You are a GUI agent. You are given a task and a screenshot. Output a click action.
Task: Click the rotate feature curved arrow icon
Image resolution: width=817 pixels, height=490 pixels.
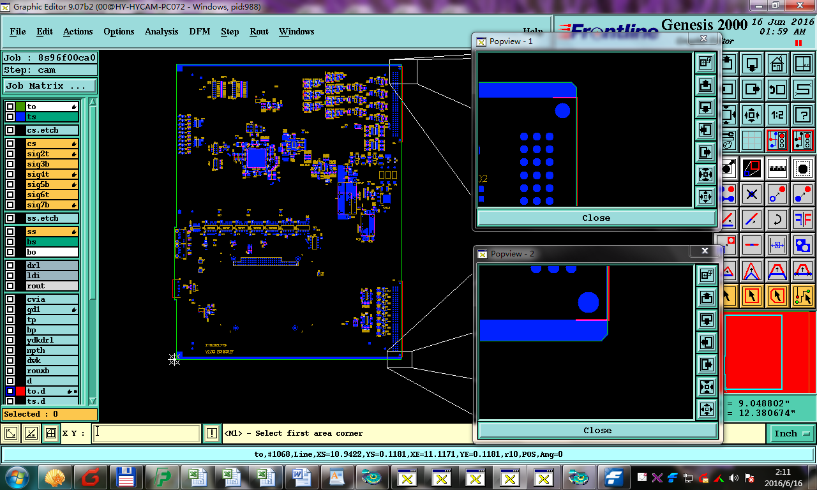[777, 219]
